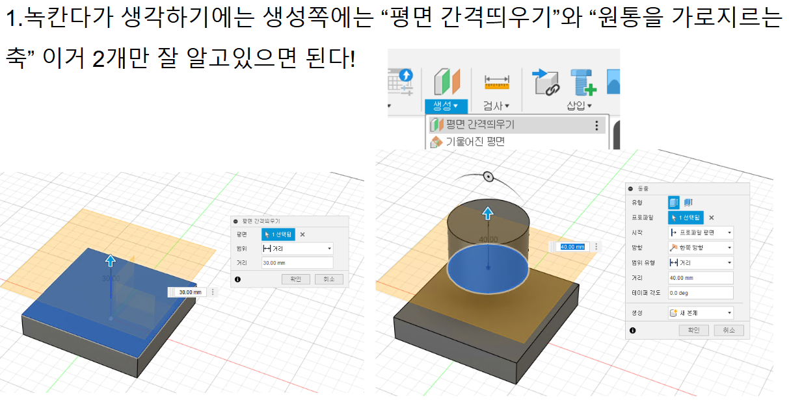Open the 시작 프로파일 평면 dropdown

click(701, 232)
